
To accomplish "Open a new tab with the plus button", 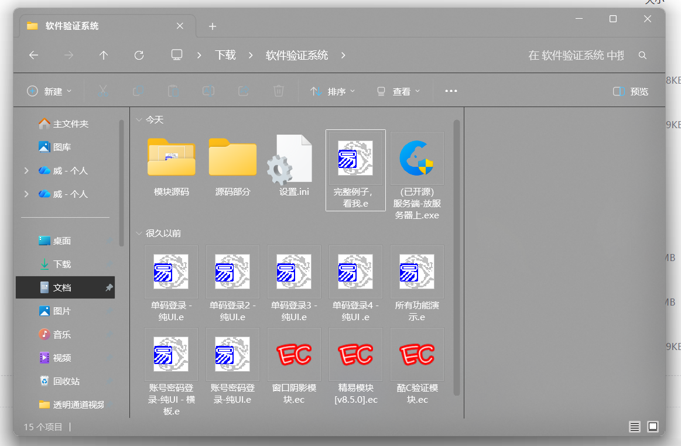I will tap(212, 26).
